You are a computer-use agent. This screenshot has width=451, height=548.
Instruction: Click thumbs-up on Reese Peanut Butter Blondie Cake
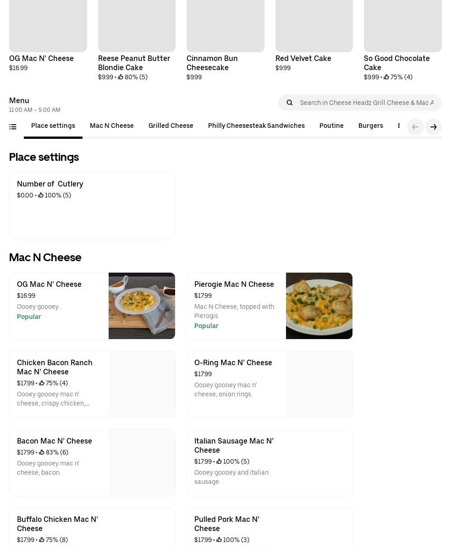(x=121, y=77)
